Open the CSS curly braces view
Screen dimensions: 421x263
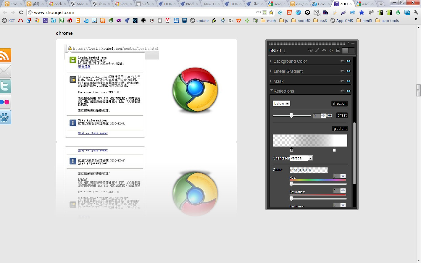(331, 50)
